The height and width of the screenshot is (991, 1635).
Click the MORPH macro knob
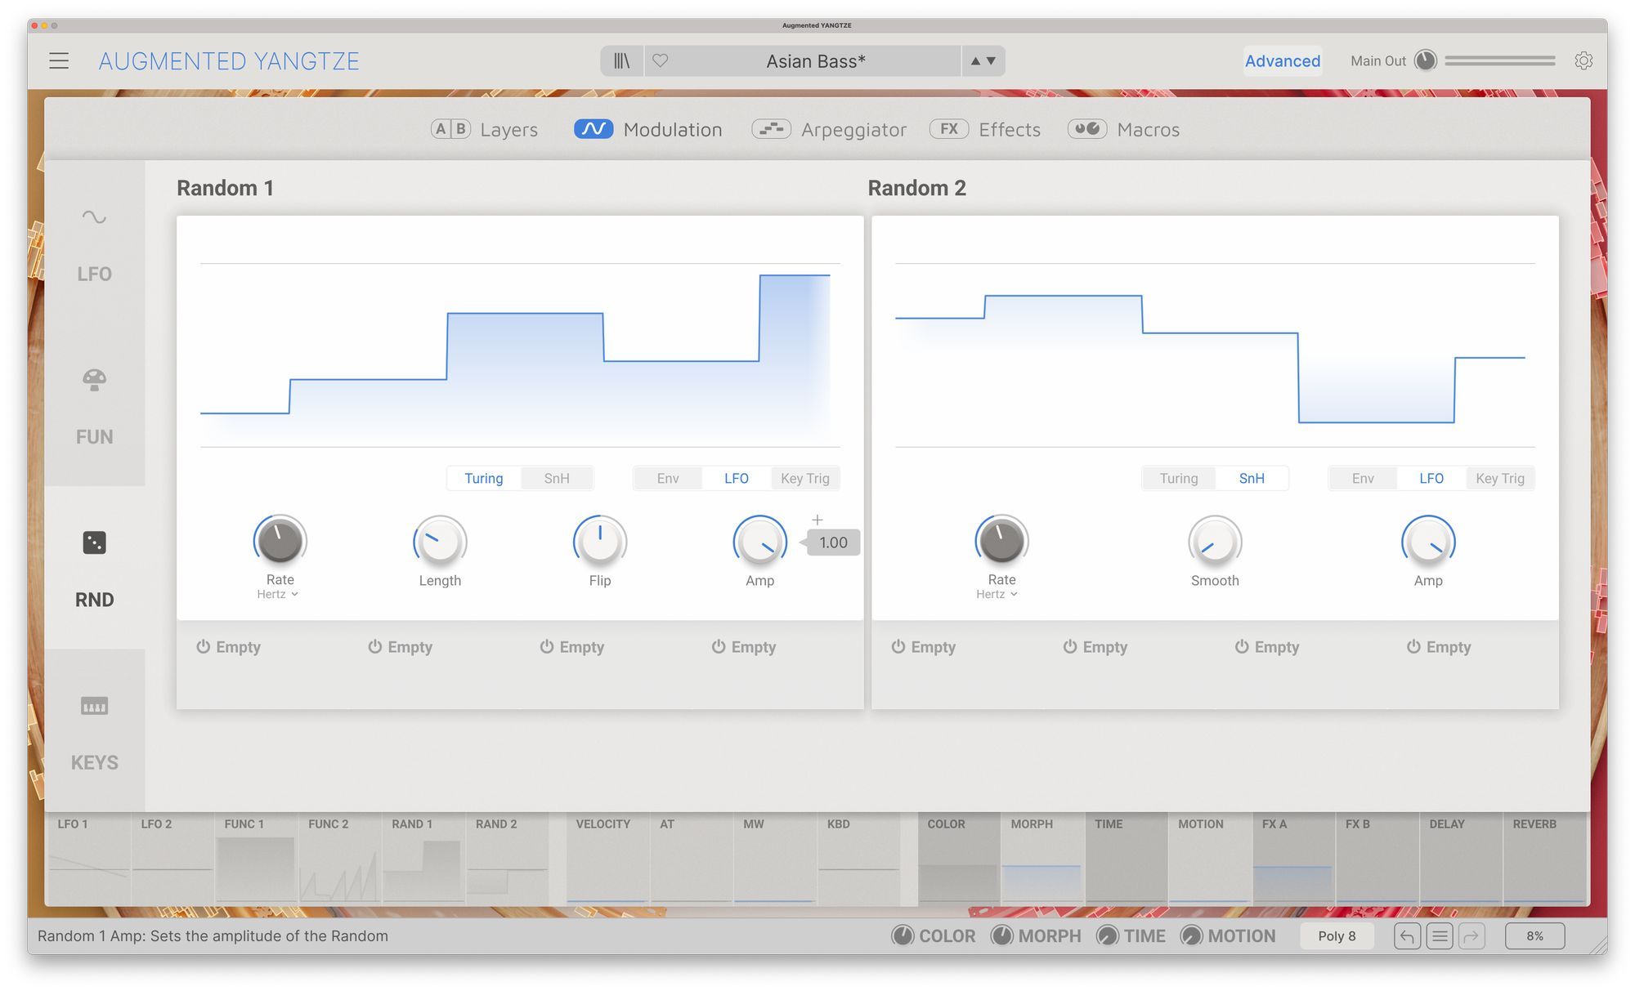pos(1001,936)
